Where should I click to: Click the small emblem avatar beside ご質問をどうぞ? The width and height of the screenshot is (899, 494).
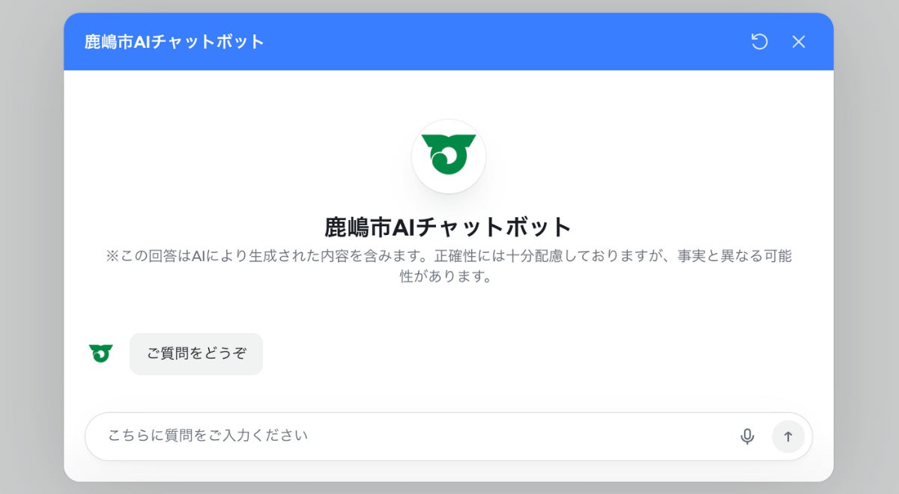pyautogui.click(x=101, y=353)
